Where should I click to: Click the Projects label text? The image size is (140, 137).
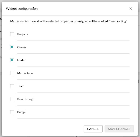click(x=23, y=34)
